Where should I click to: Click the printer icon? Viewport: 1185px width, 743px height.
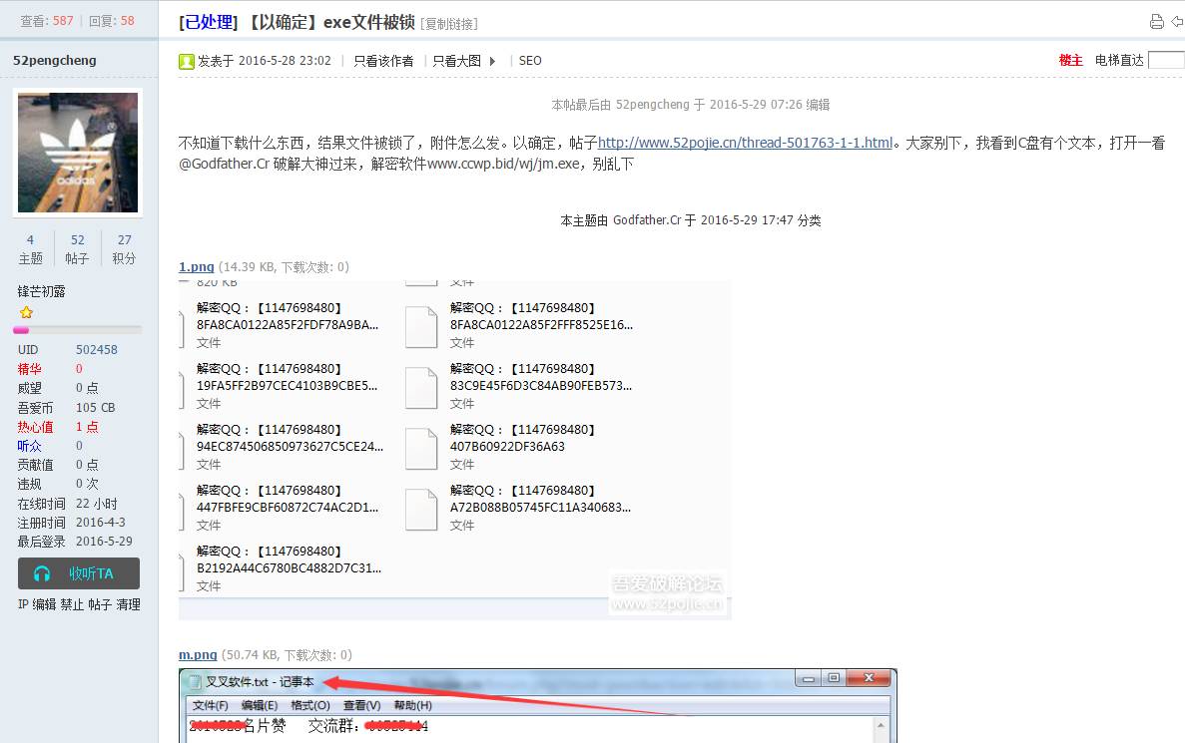pyautogui.click(x=1156, y=22)
